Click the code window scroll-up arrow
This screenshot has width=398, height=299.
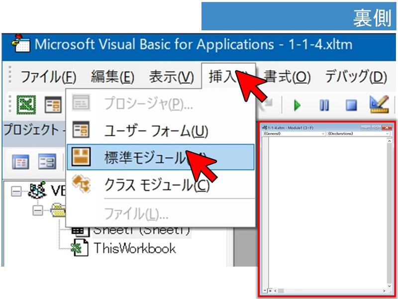pyautogui.click(x=390, y=141)
